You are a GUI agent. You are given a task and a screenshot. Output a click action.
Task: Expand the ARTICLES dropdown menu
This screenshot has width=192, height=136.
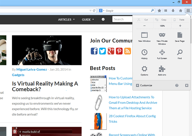(x=66, y=20)
